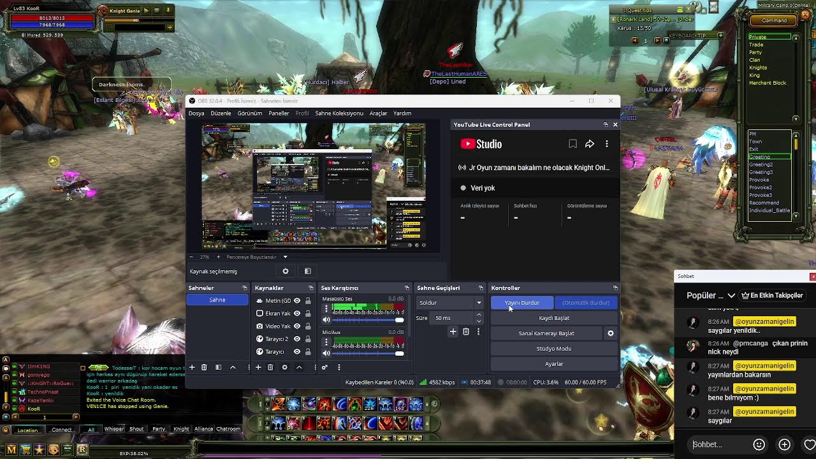Viewport: 816px width, 459px height.
Task: Delete the selected scene in Sahneler
Action: [204, 367]
